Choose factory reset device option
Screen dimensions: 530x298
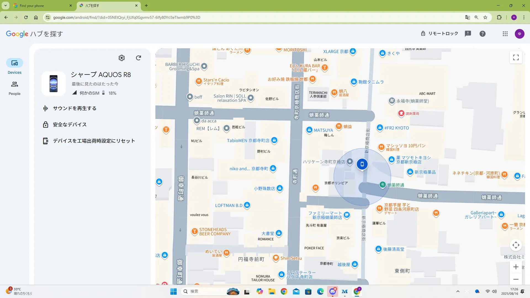[x=94, y=141]
